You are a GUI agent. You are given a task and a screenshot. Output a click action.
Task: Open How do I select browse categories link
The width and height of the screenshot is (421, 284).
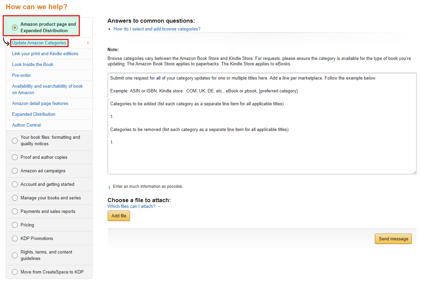[x=157, y=29]
